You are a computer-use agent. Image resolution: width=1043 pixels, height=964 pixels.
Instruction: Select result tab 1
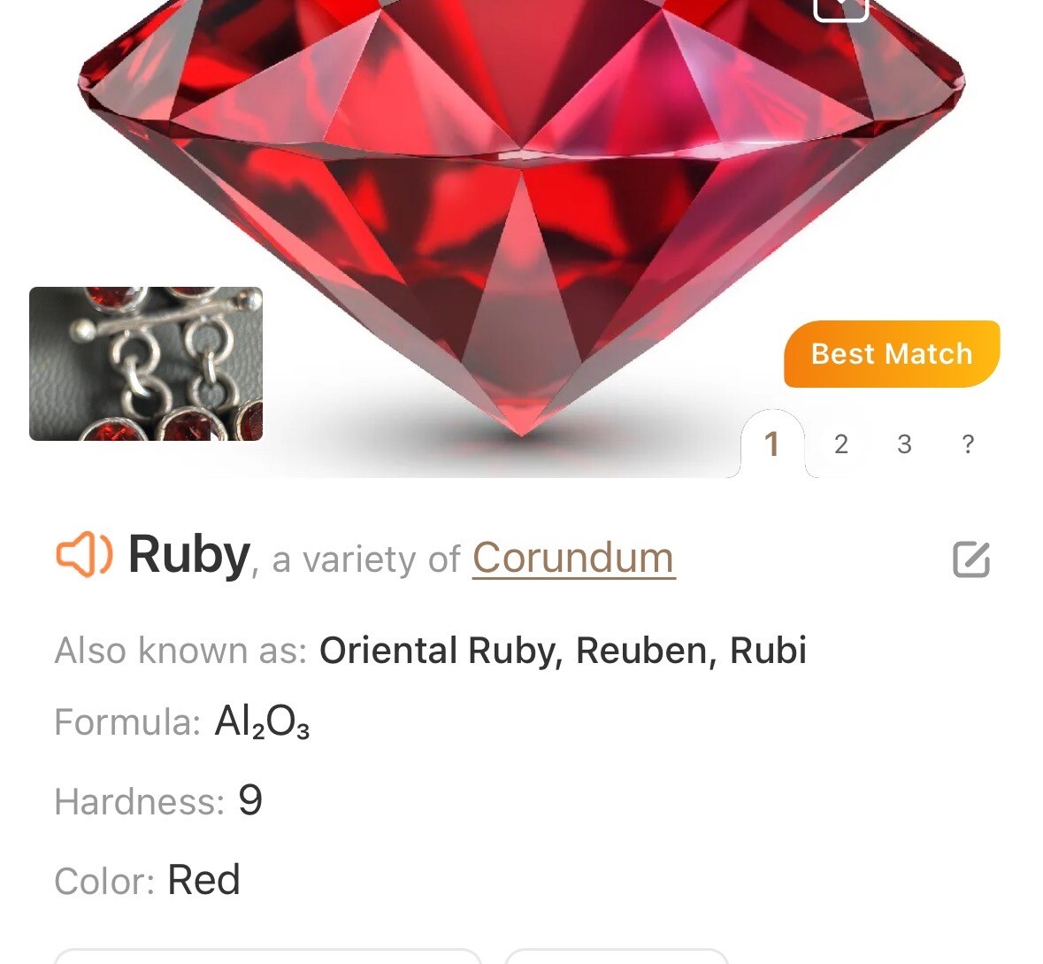pyautogui.click(x=771, y=444)
